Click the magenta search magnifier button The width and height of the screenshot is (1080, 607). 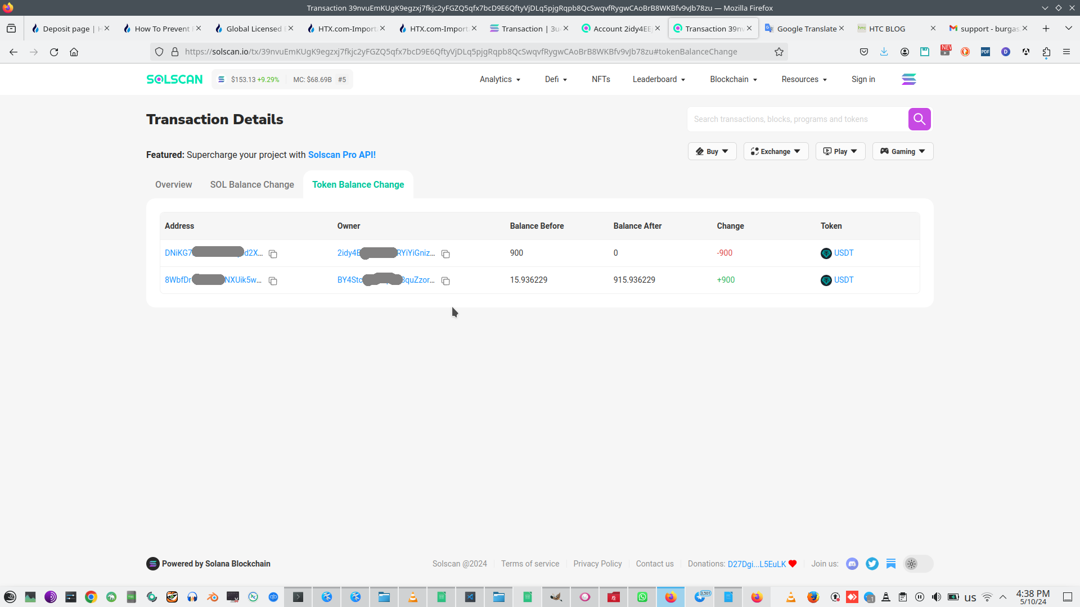[x=919, y=119]
